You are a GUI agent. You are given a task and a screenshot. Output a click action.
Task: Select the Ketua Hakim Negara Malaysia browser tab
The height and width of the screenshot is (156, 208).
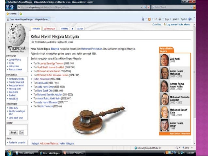click(x=28, y=20)
